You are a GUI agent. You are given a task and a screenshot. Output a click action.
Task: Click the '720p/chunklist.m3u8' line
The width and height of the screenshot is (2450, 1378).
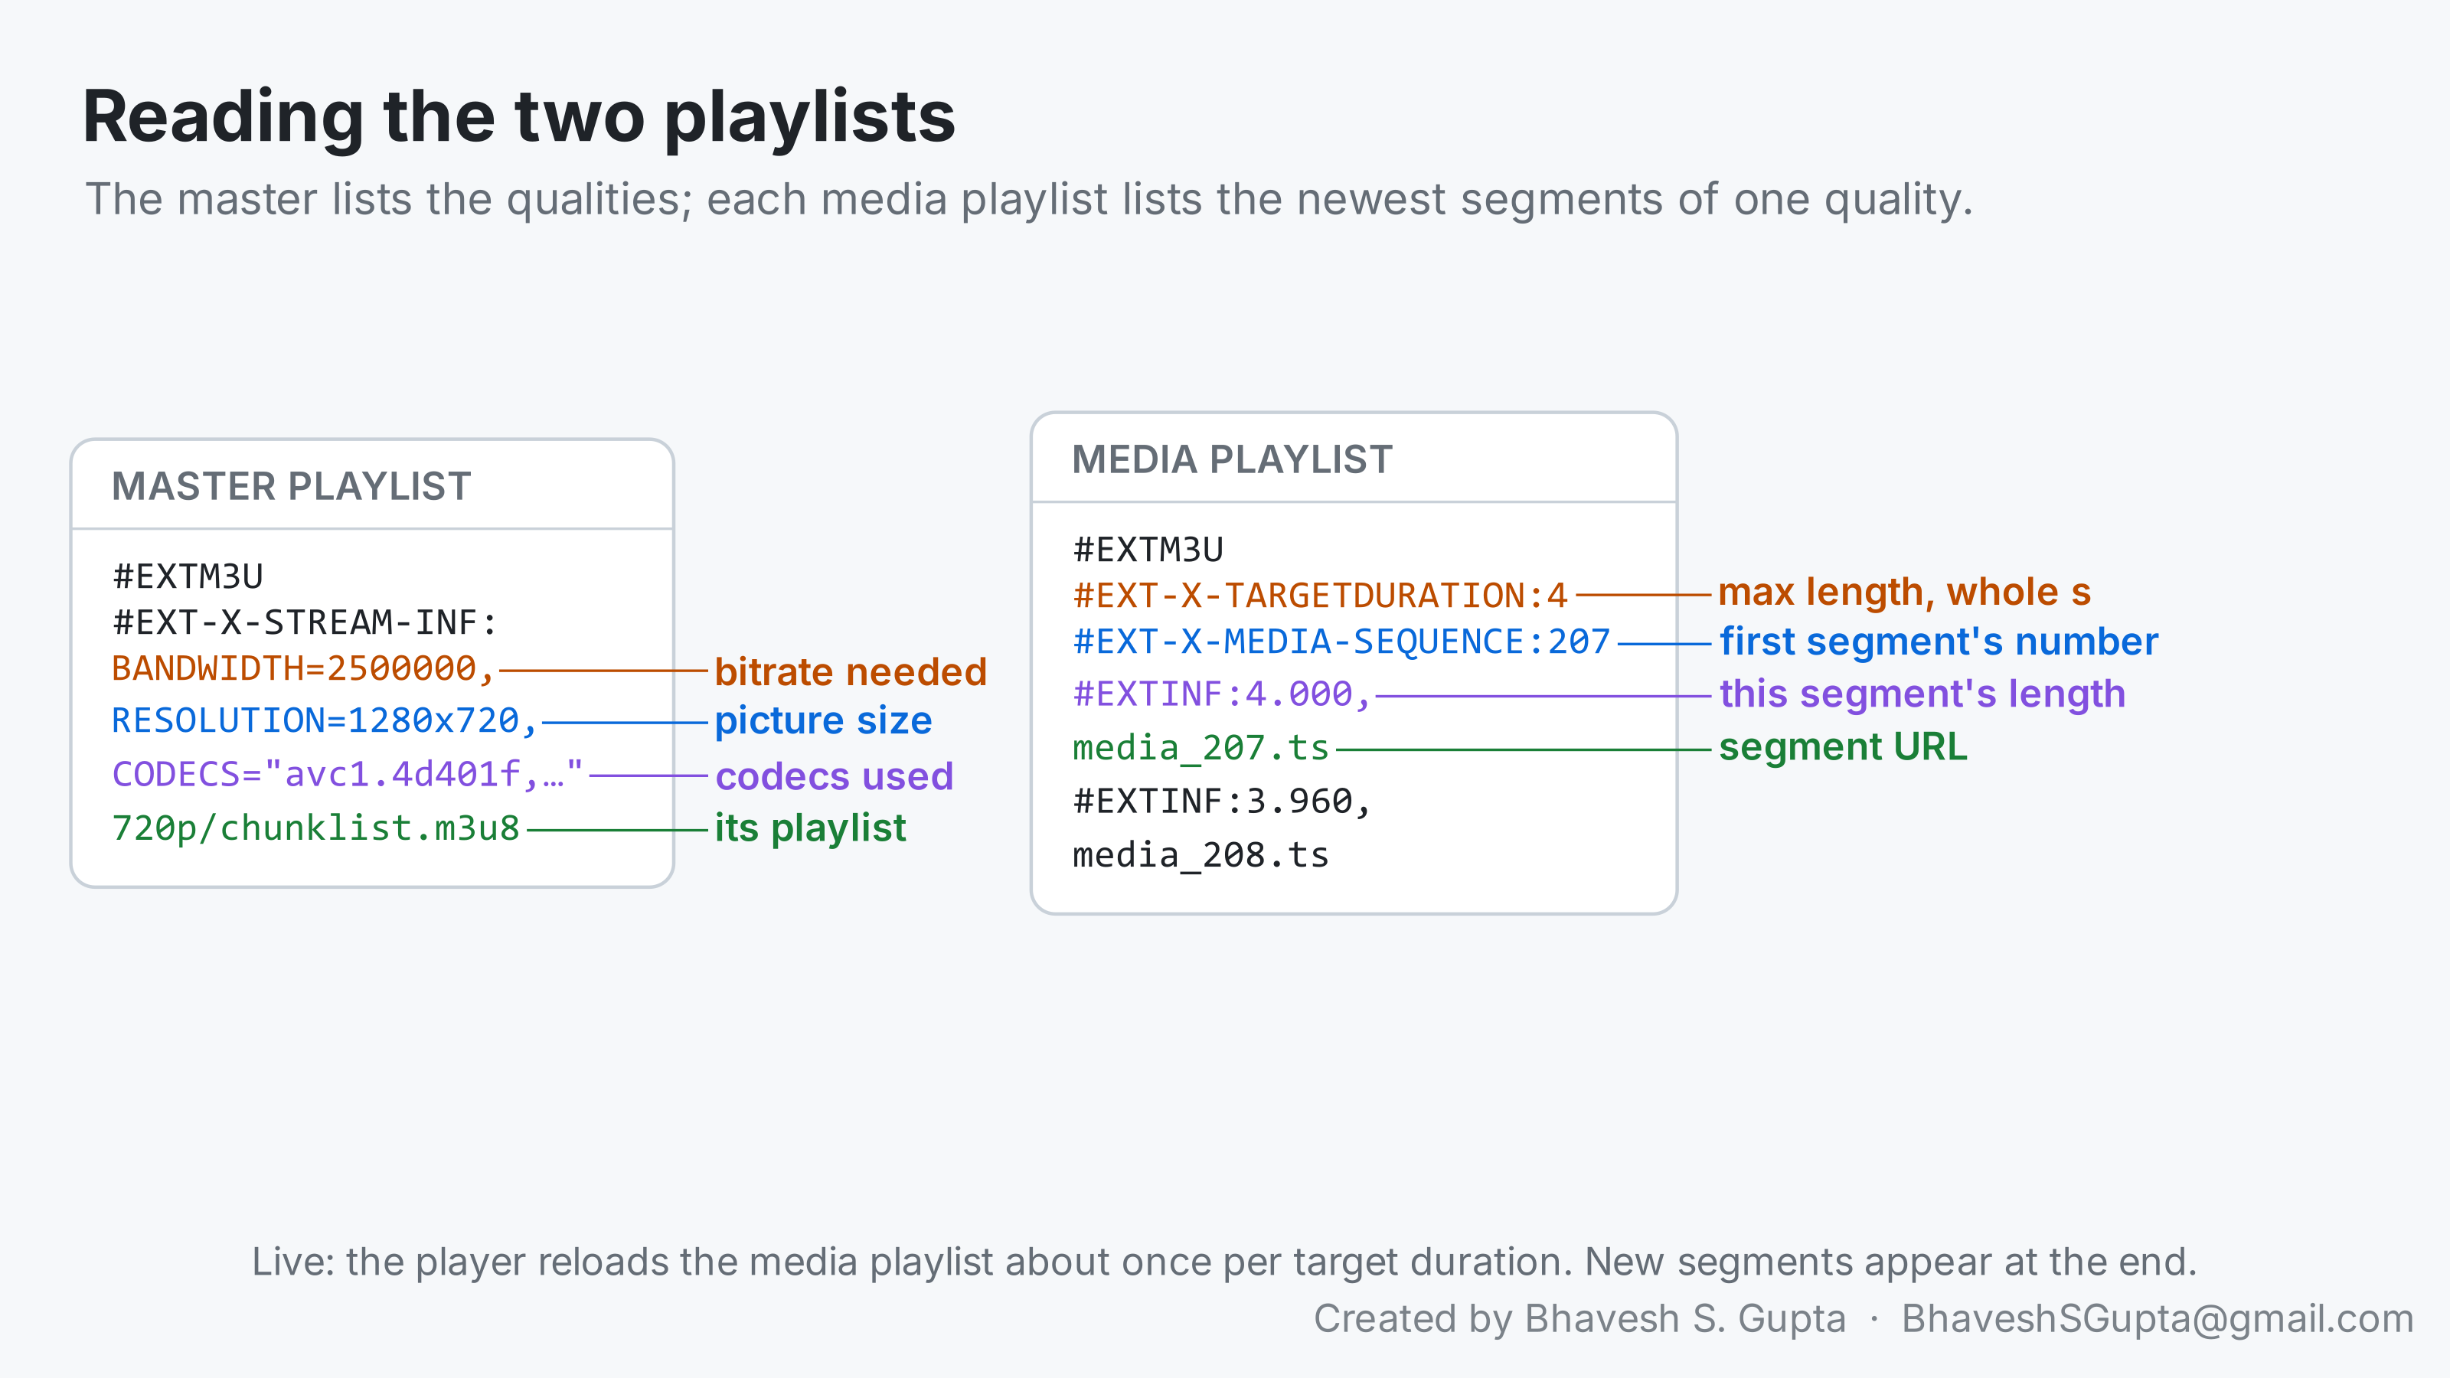point(315,828)
